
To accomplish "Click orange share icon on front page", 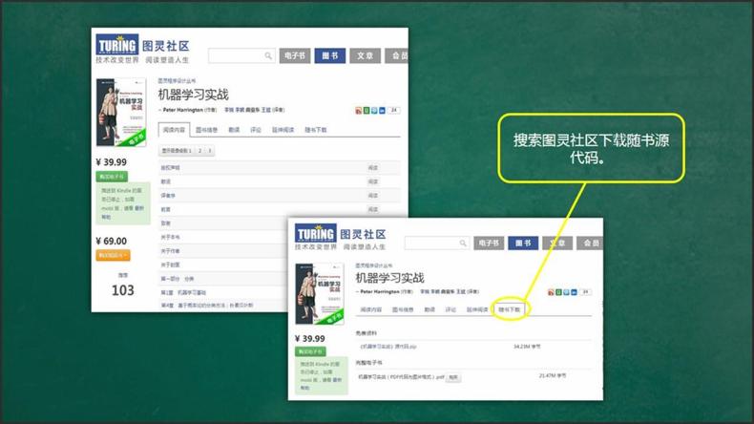I will (551, 292).
